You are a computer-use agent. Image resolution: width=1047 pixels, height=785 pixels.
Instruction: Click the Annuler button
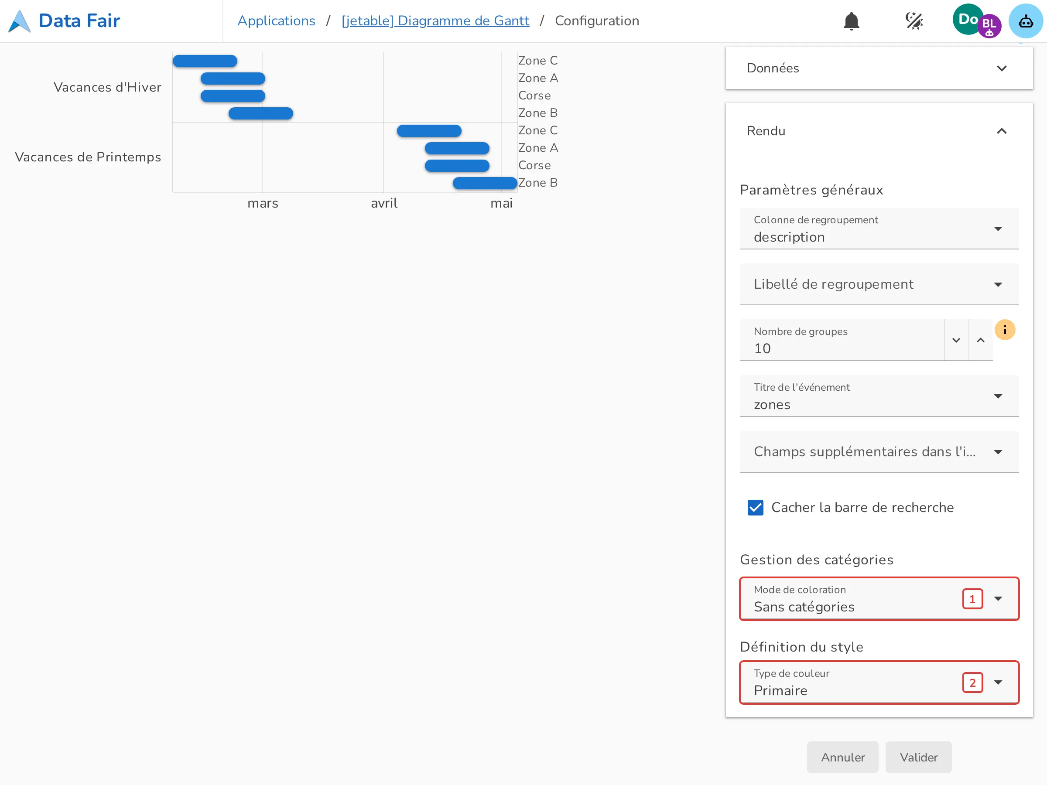842,757
